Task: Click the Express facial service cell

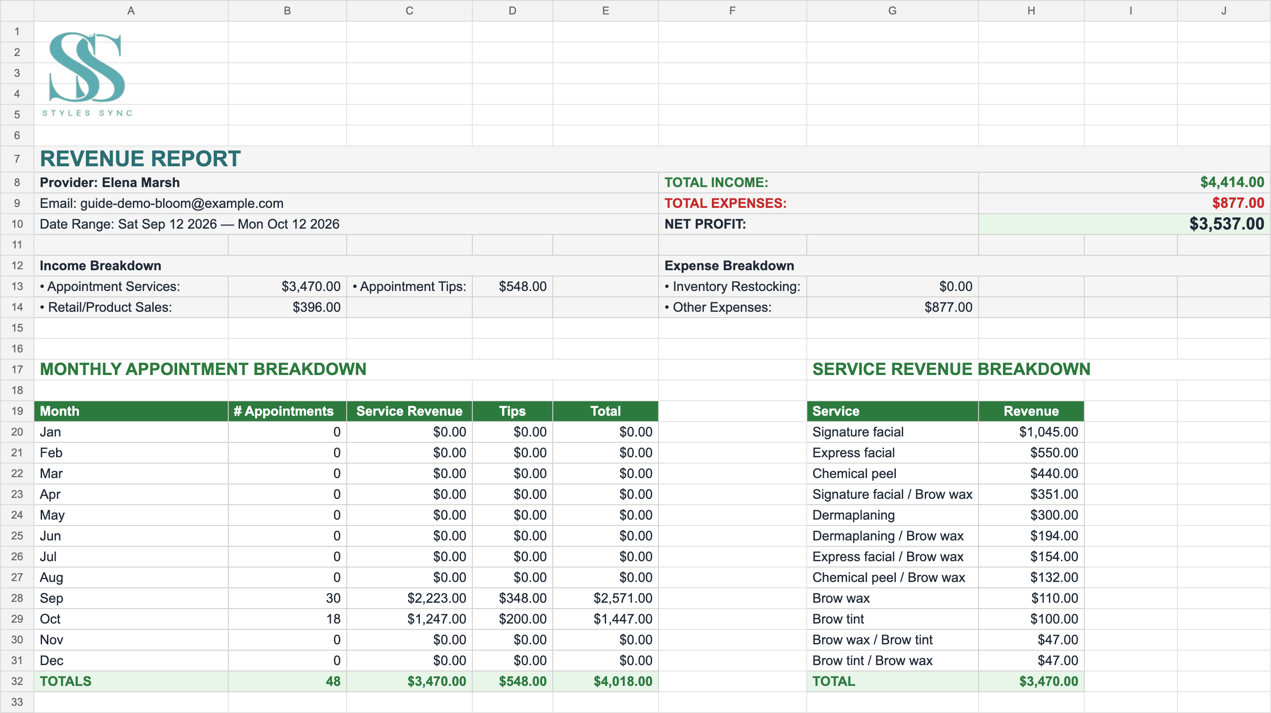Action: (892, 453)
